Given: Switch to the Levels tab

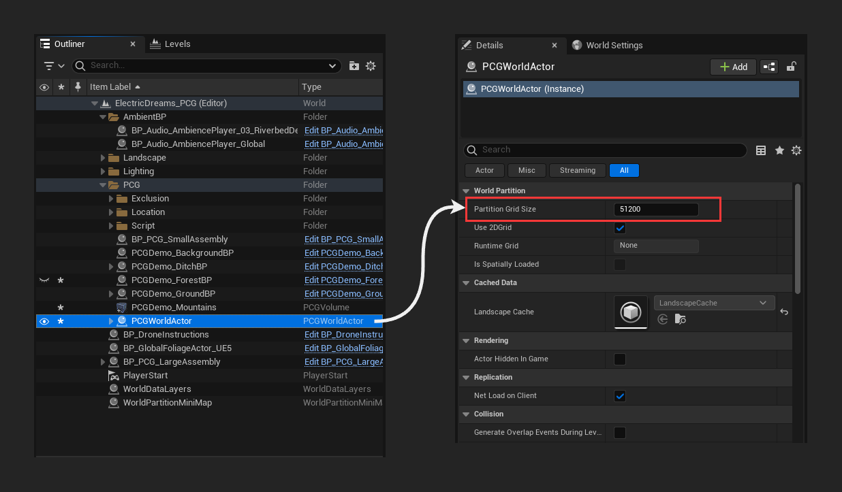Looking at the screenshot, I should pyautogui.click(x=170, y=44).
